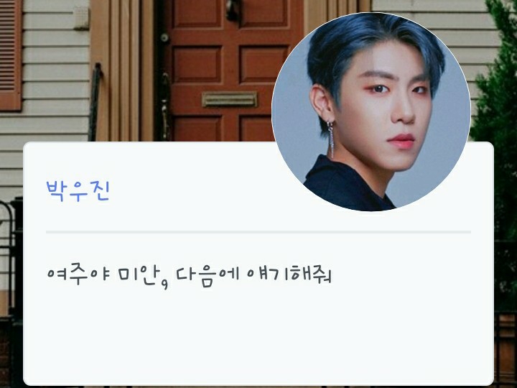Click the brown window shutter at top left
This screenshot has width=517, height=388.
[11, 55]
